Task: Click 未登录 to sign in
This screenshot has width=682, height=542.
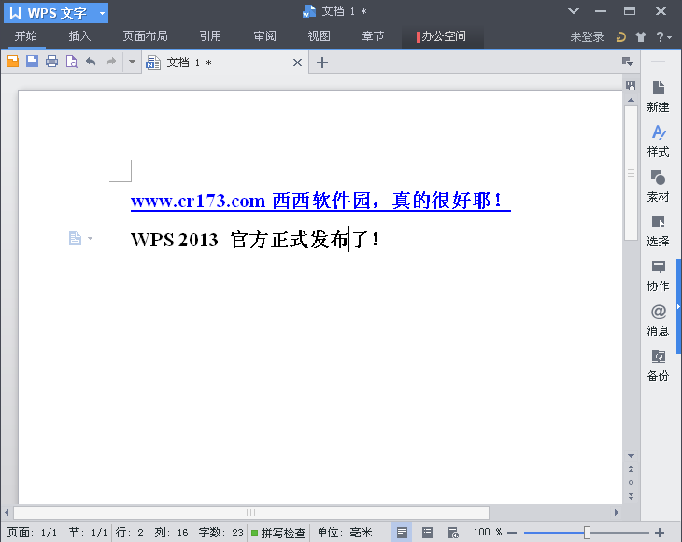Action: [587, 37]
